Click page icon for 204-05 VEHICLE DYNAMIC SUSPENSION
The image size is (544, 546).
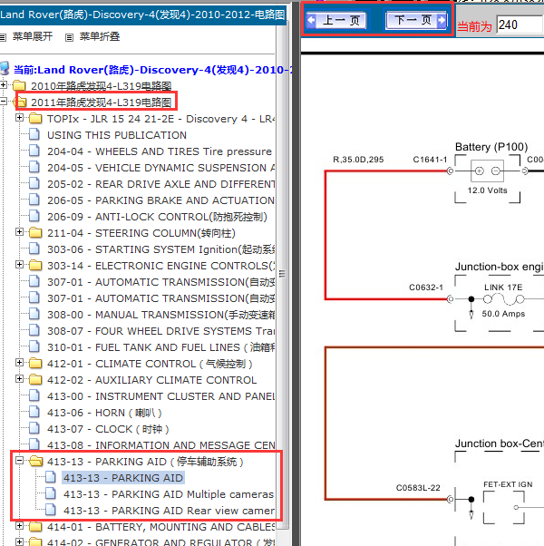pyautogui.click(x=34, y=167)
